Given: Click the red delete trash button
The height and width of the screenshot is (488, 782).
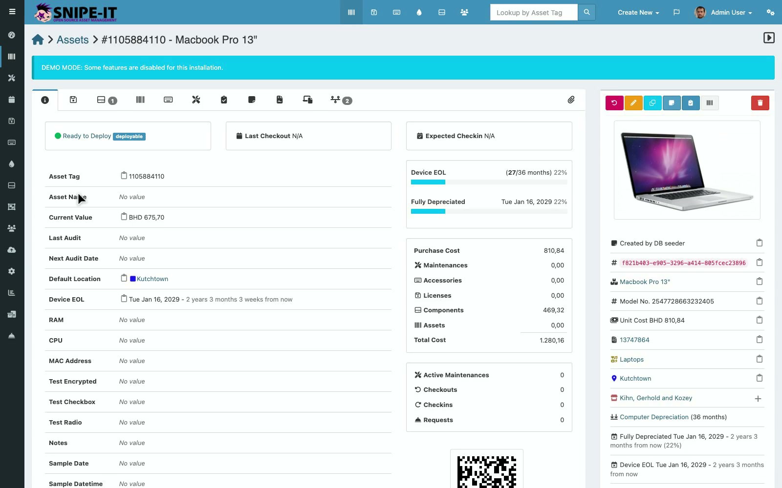Looking at the screenshot, I should point(760,103).
